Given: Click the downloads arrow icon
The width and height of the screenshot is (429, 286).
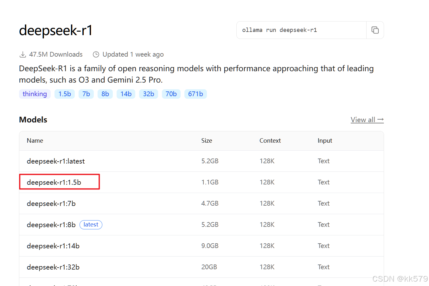Looking at the screenshot, I should 23,54.
